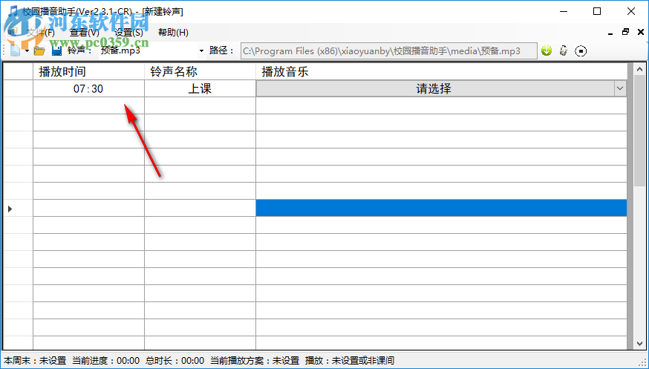
Task: Open the 帮助(H) menu
Action: tap(173, 32)
